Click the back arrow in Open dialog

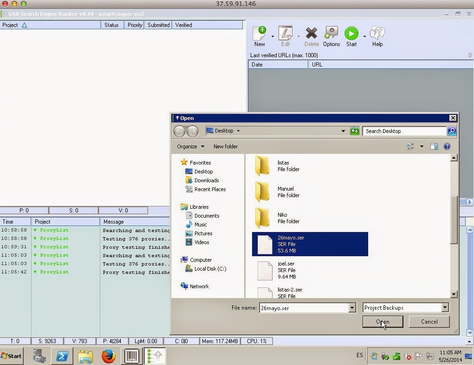(179, 131)
